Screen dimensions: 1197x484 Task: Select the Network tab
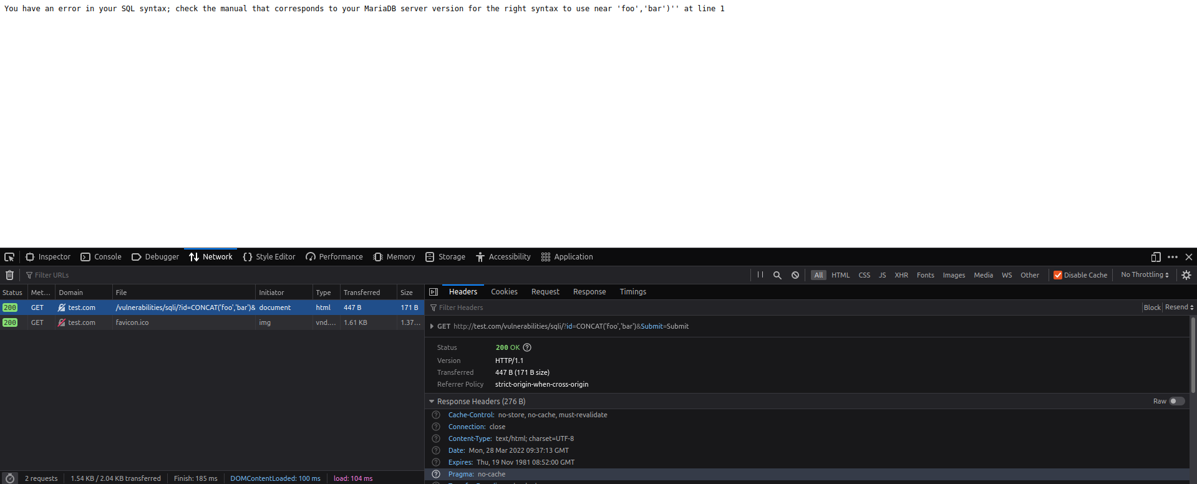pyautogui.click(x=211, y=257)
